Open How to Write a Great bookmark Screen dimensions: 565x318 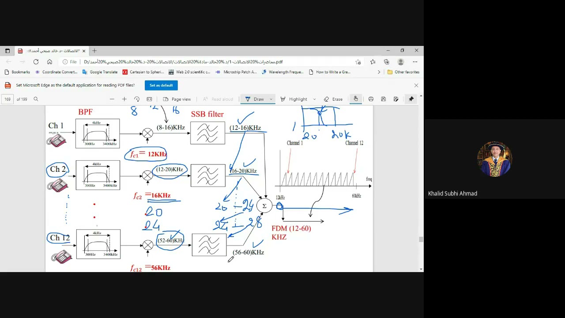coord(330,72)
